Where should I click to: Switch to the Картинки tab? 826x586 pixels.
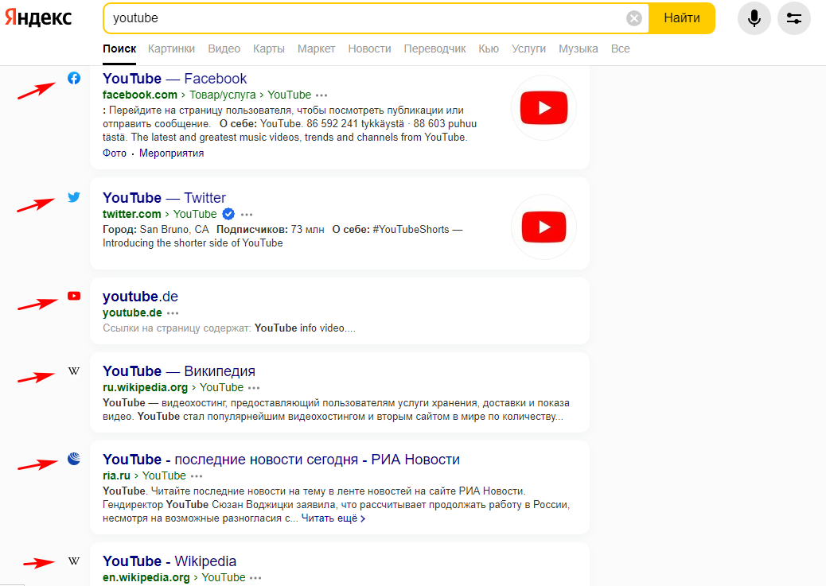(x=171, y=49)
